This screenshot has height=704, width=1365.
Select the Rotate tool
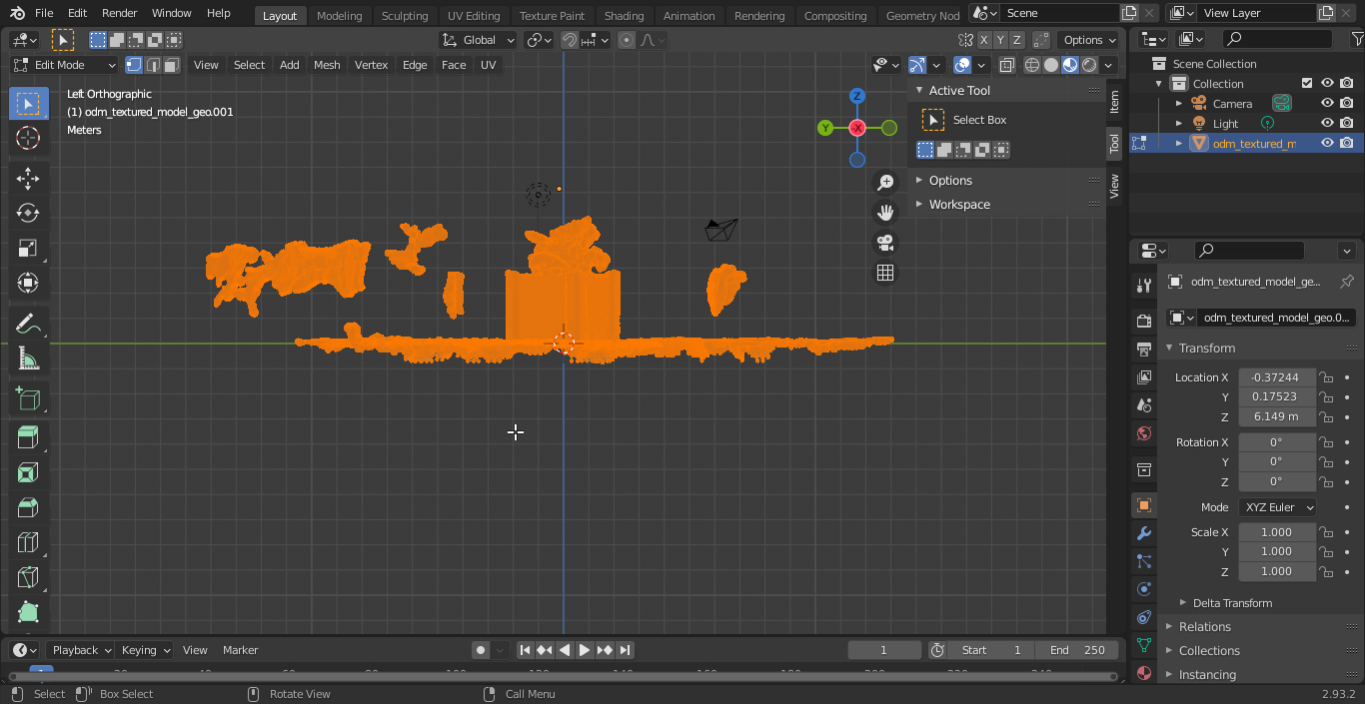(28, 214)
